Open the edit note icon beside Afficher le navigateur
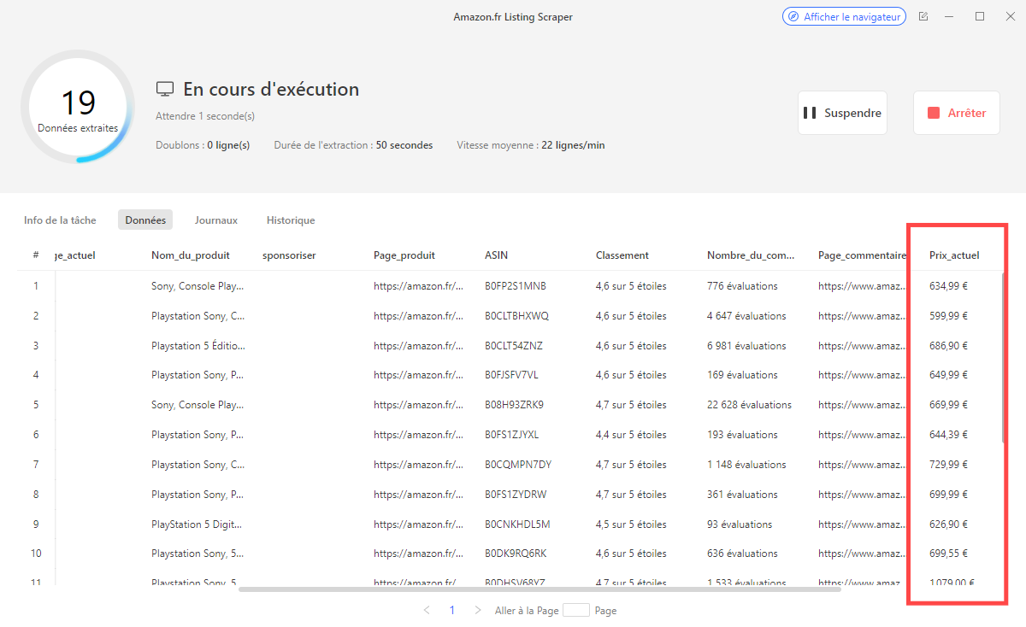The height and width of the screenshot is (627, 1026). coord(923,16)
